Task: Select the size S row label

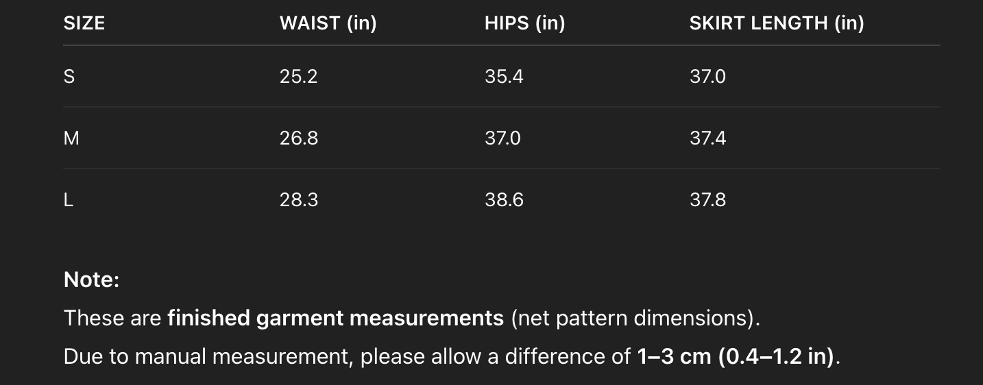Action: pyautogui.click(x=69, y=77)
